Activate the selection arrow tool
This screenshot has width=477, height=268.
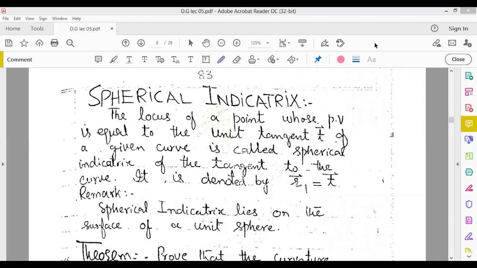(191, 43)
